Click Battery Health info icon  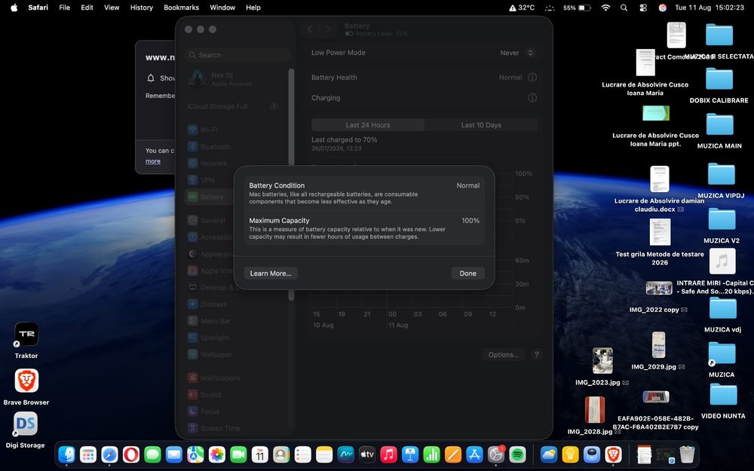pyautogui.click(x=532, y=78)
